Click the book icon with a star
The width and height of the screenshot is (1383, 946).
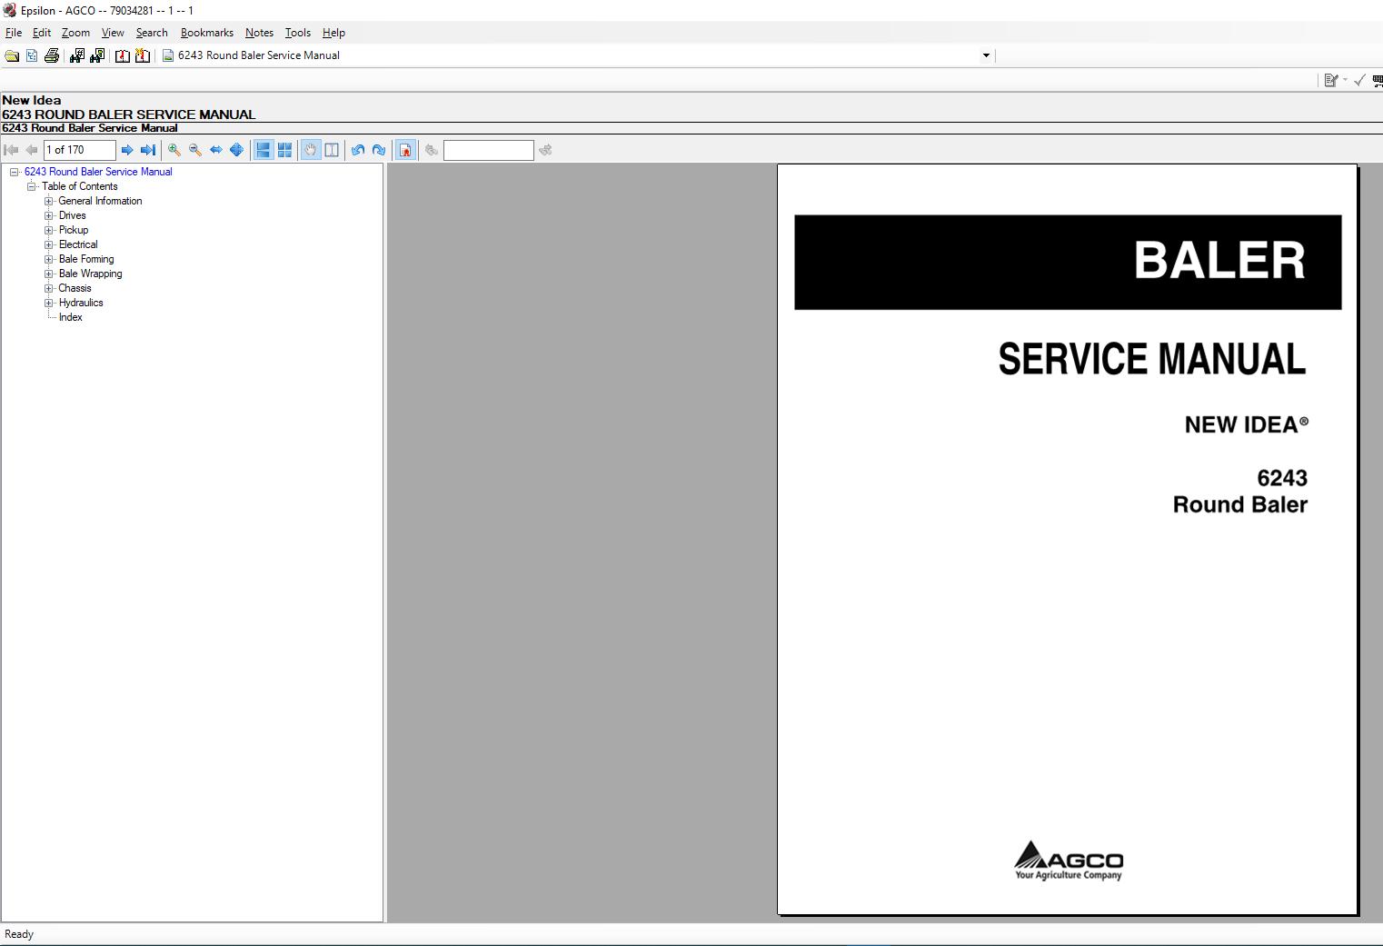[x=143, y=55]
